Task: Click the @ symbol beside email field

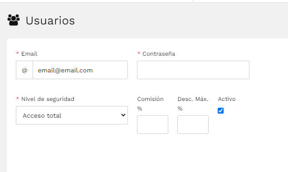Action: [24, 70]
